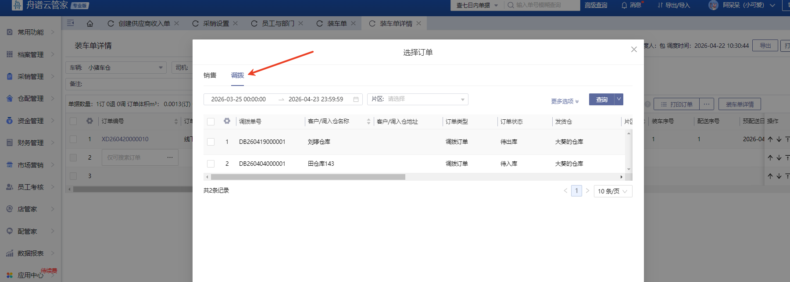Viewport: 790px width, 282px height.
Task: Click search magnifier in top search box
Action: pos(511,5)
